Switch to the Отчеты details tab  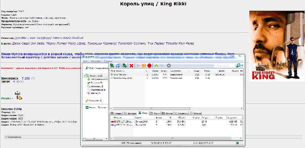tap(195, 113)
